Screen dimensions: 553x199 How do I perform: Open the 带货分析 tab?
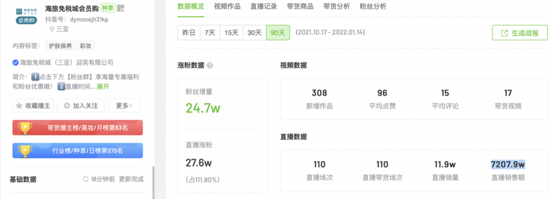pyautogui.click(x=336, y=6)
